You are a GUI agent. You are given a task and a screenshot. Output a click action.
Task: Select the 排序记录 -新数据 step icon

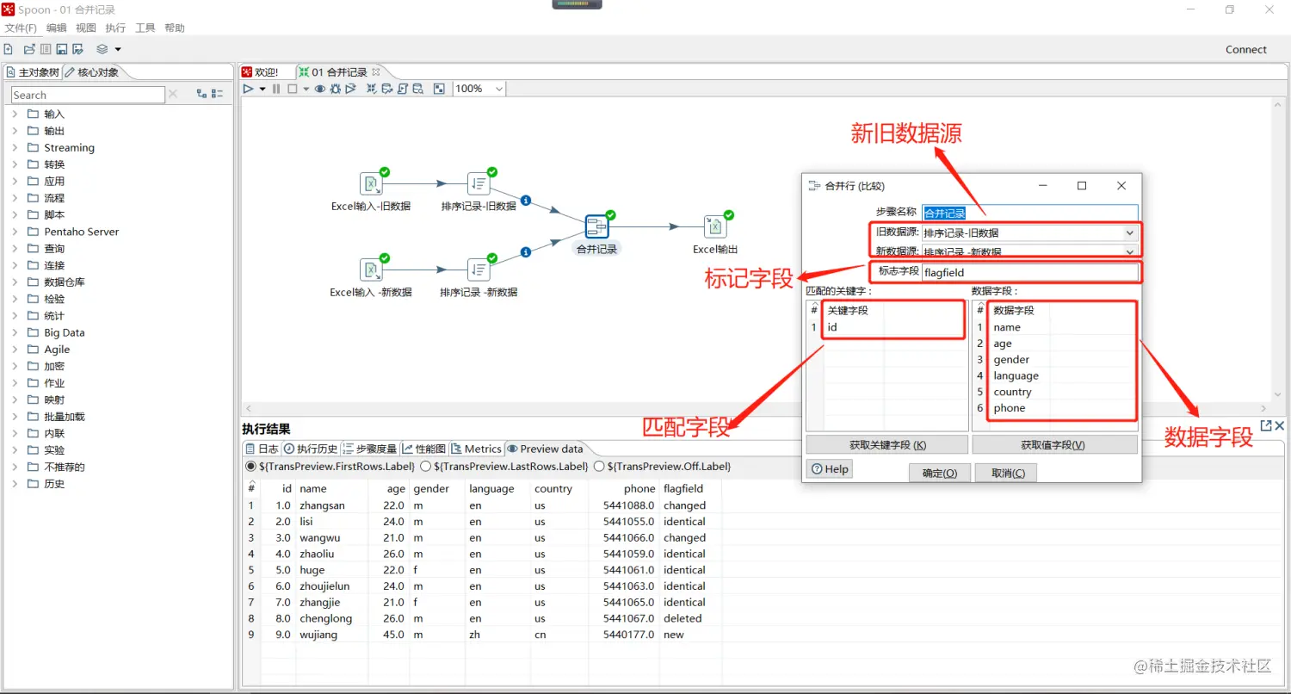(x=479, y=270)
